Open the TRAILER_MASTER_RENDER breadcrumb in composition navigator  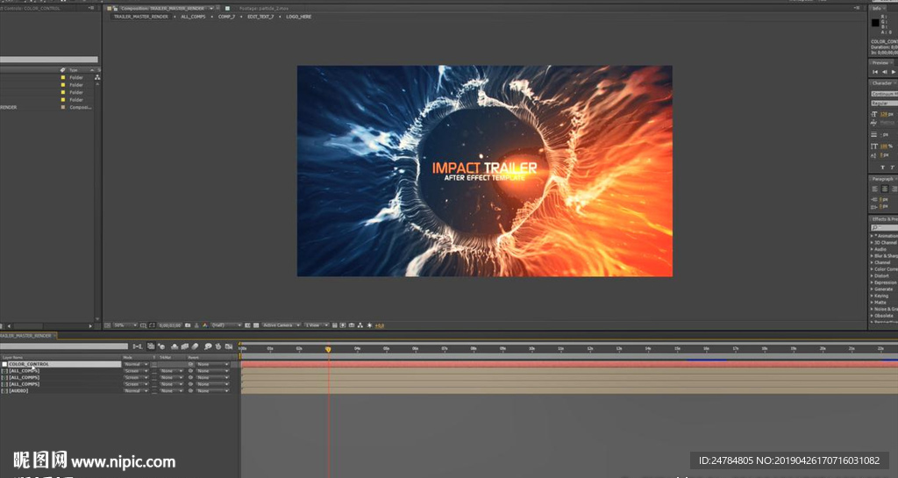[141, 17]
